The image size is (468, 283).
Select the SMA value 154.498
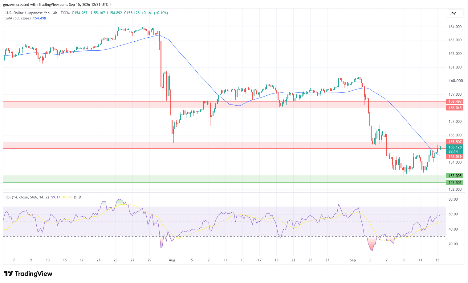click(x=39, y=18)
